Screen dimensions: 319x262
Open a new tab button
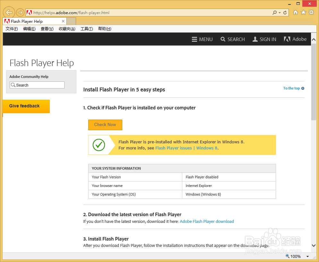coord(71,21)
